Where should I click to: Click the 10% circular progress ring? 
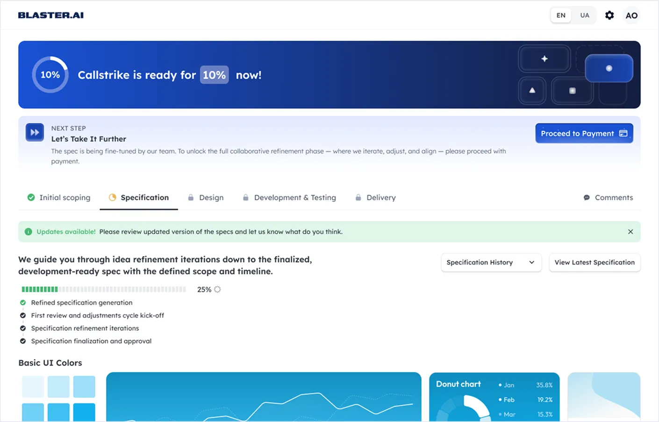pos(50,75)
